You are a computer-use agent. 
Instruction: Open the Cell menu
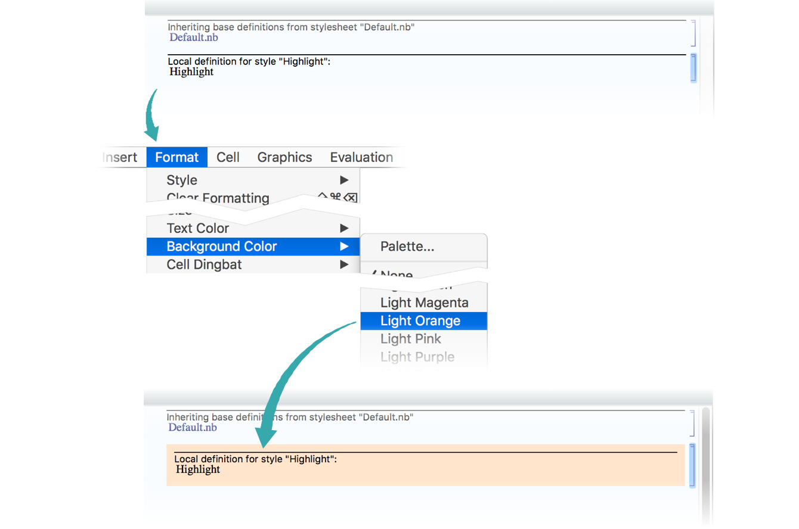pyautogui.click(x=228, y=157)
